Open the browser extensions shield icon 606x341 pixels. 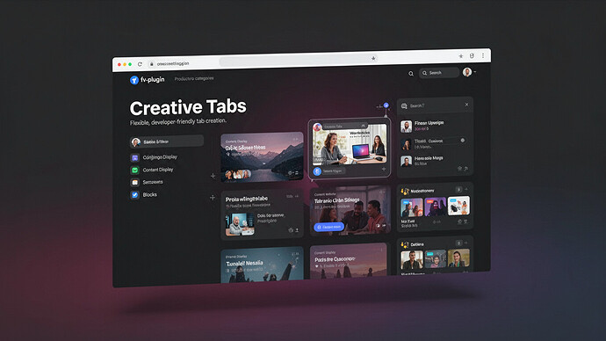(472, 55)
